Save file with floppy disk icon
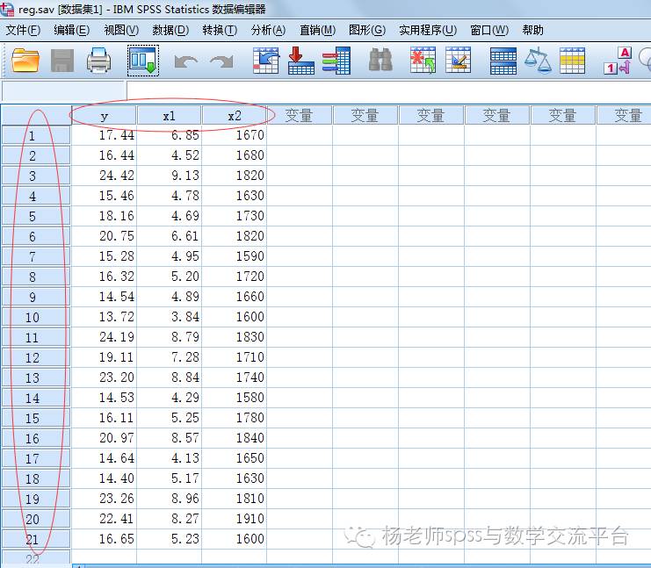Image resolution: width=651 pixels, height=568 pixels. tap(62, 61)
